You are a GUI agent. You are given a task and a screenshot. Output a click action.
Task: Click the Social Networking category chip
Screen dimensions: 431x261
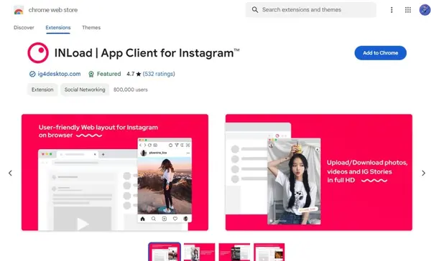click(85, 90)
